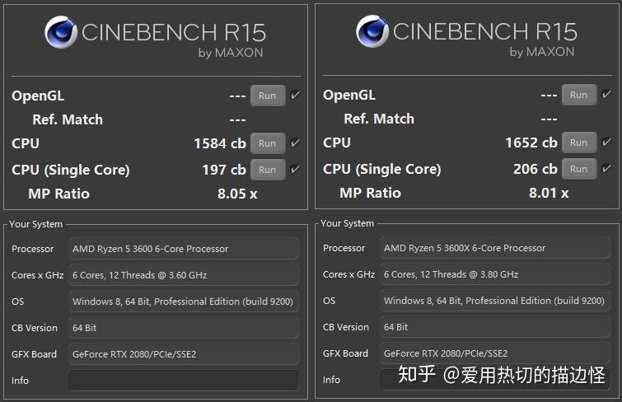Toggle CPU Single Core checkbox in 3600 panel
The image size is (622, 402).
295,169
